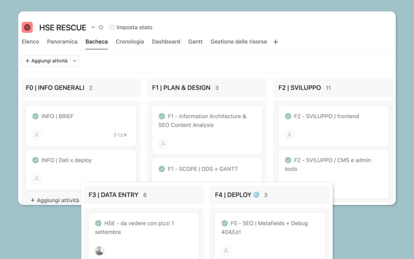Viewport: 414px width, 259px height.
Task: Open the Cronologia tab
Action: [x=130, y=42]
